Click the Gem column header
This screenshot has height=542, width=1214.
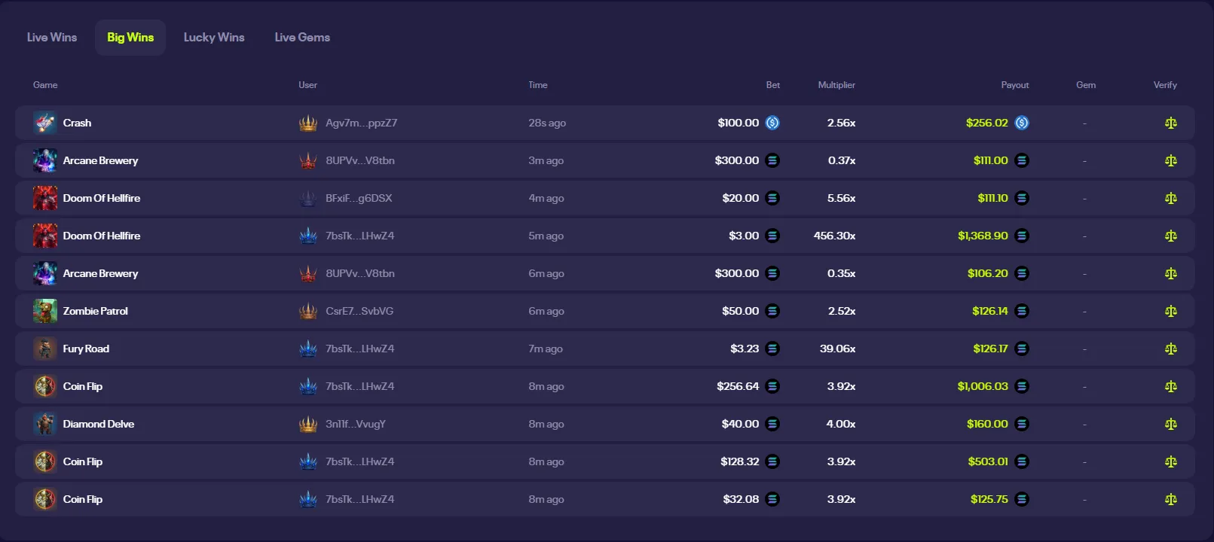(1086, 85)
